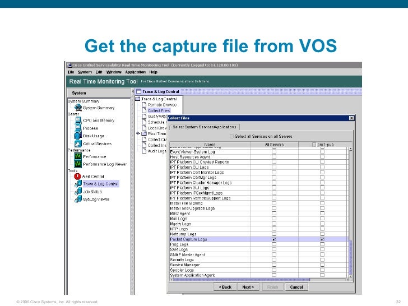Click the horizontal scrollbar thumb in services list
The height and width of the screenshot is (306, 408).
241,280
